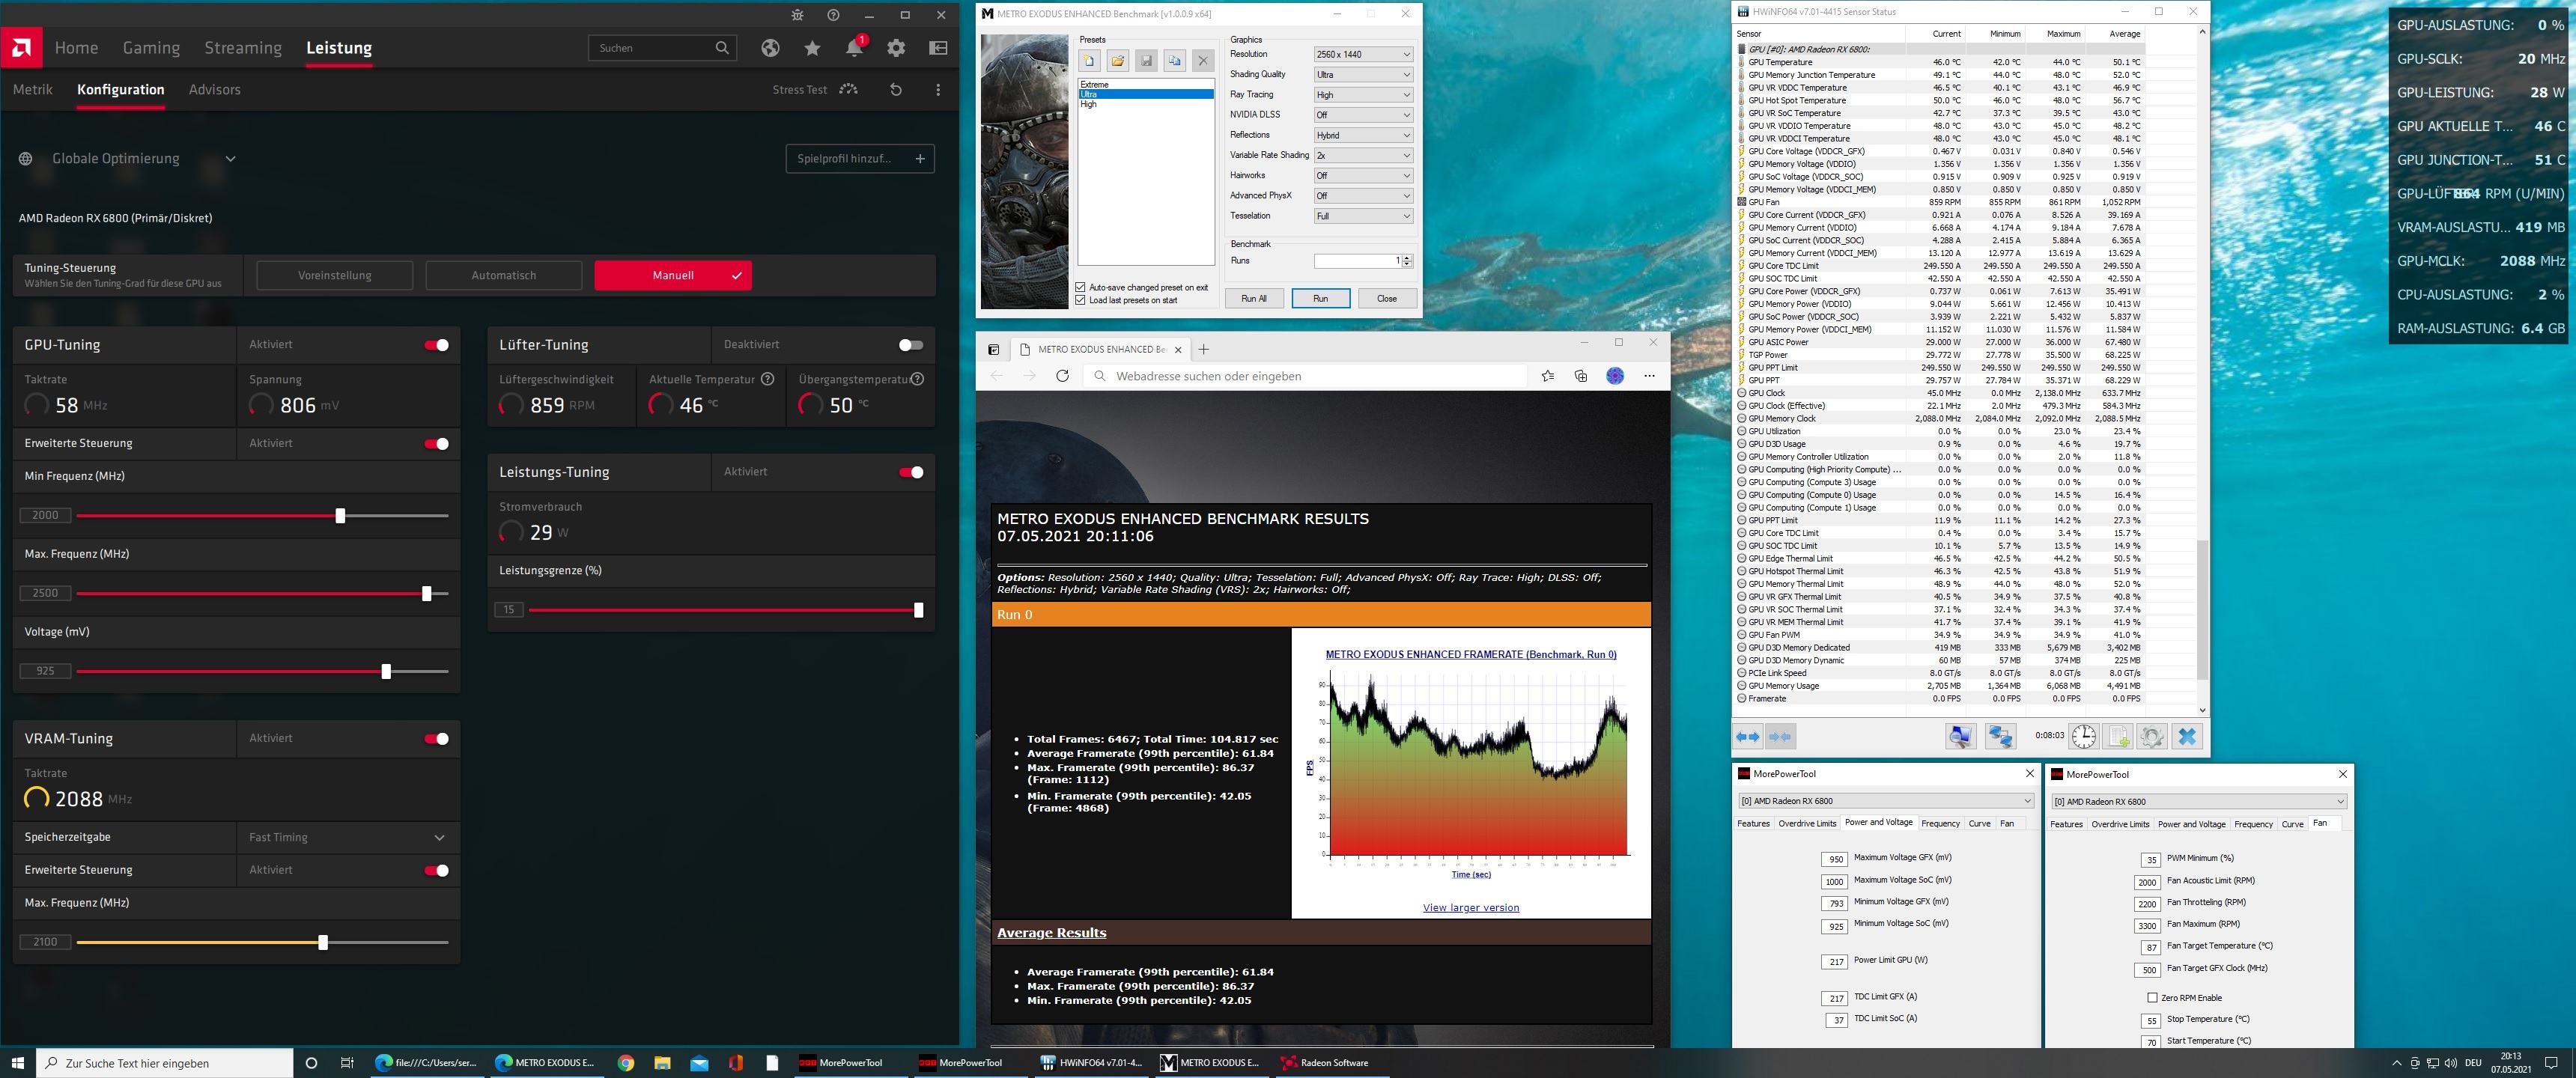The height and width of the screenshot is (1078, 2576).
Task: Open Speicherzeitgabe Fast Timing dropdown
Action: click(x=347, y=838)
